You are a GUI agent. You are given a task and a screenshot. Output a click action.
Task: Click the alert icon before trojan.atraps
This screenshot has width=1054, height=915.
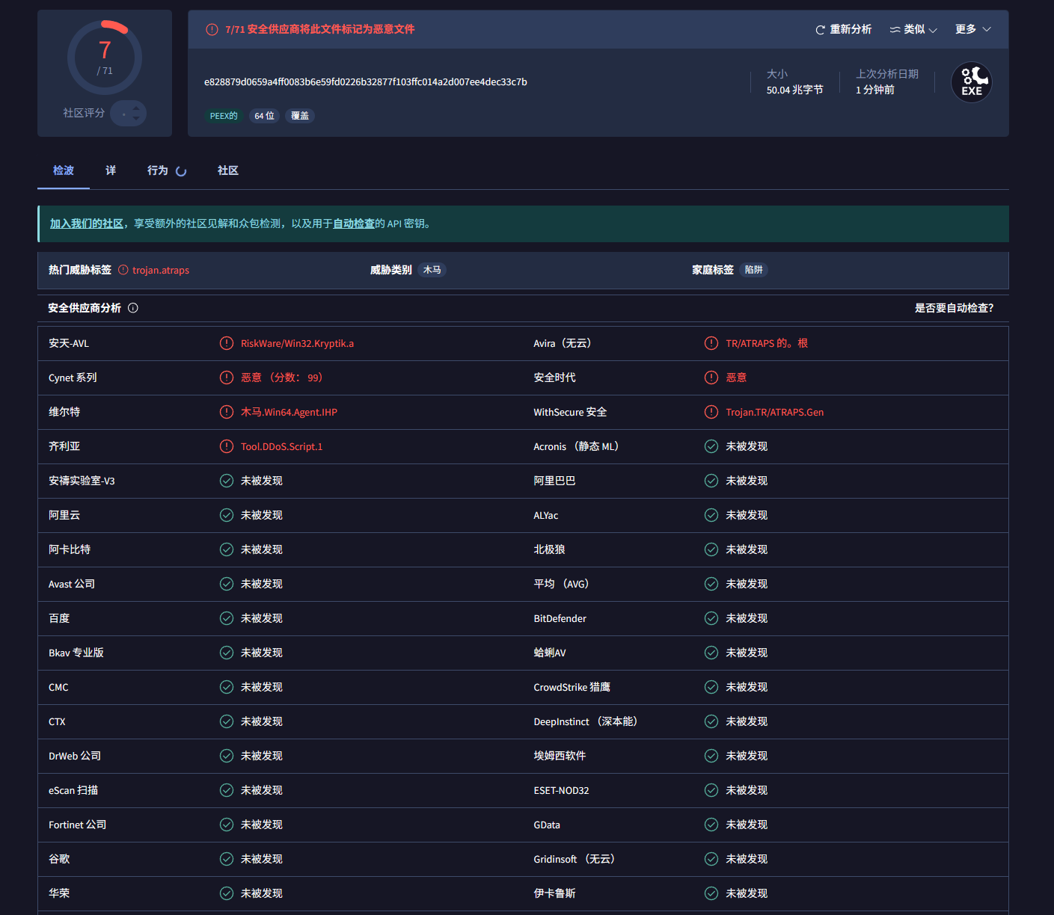pos(123,270)
